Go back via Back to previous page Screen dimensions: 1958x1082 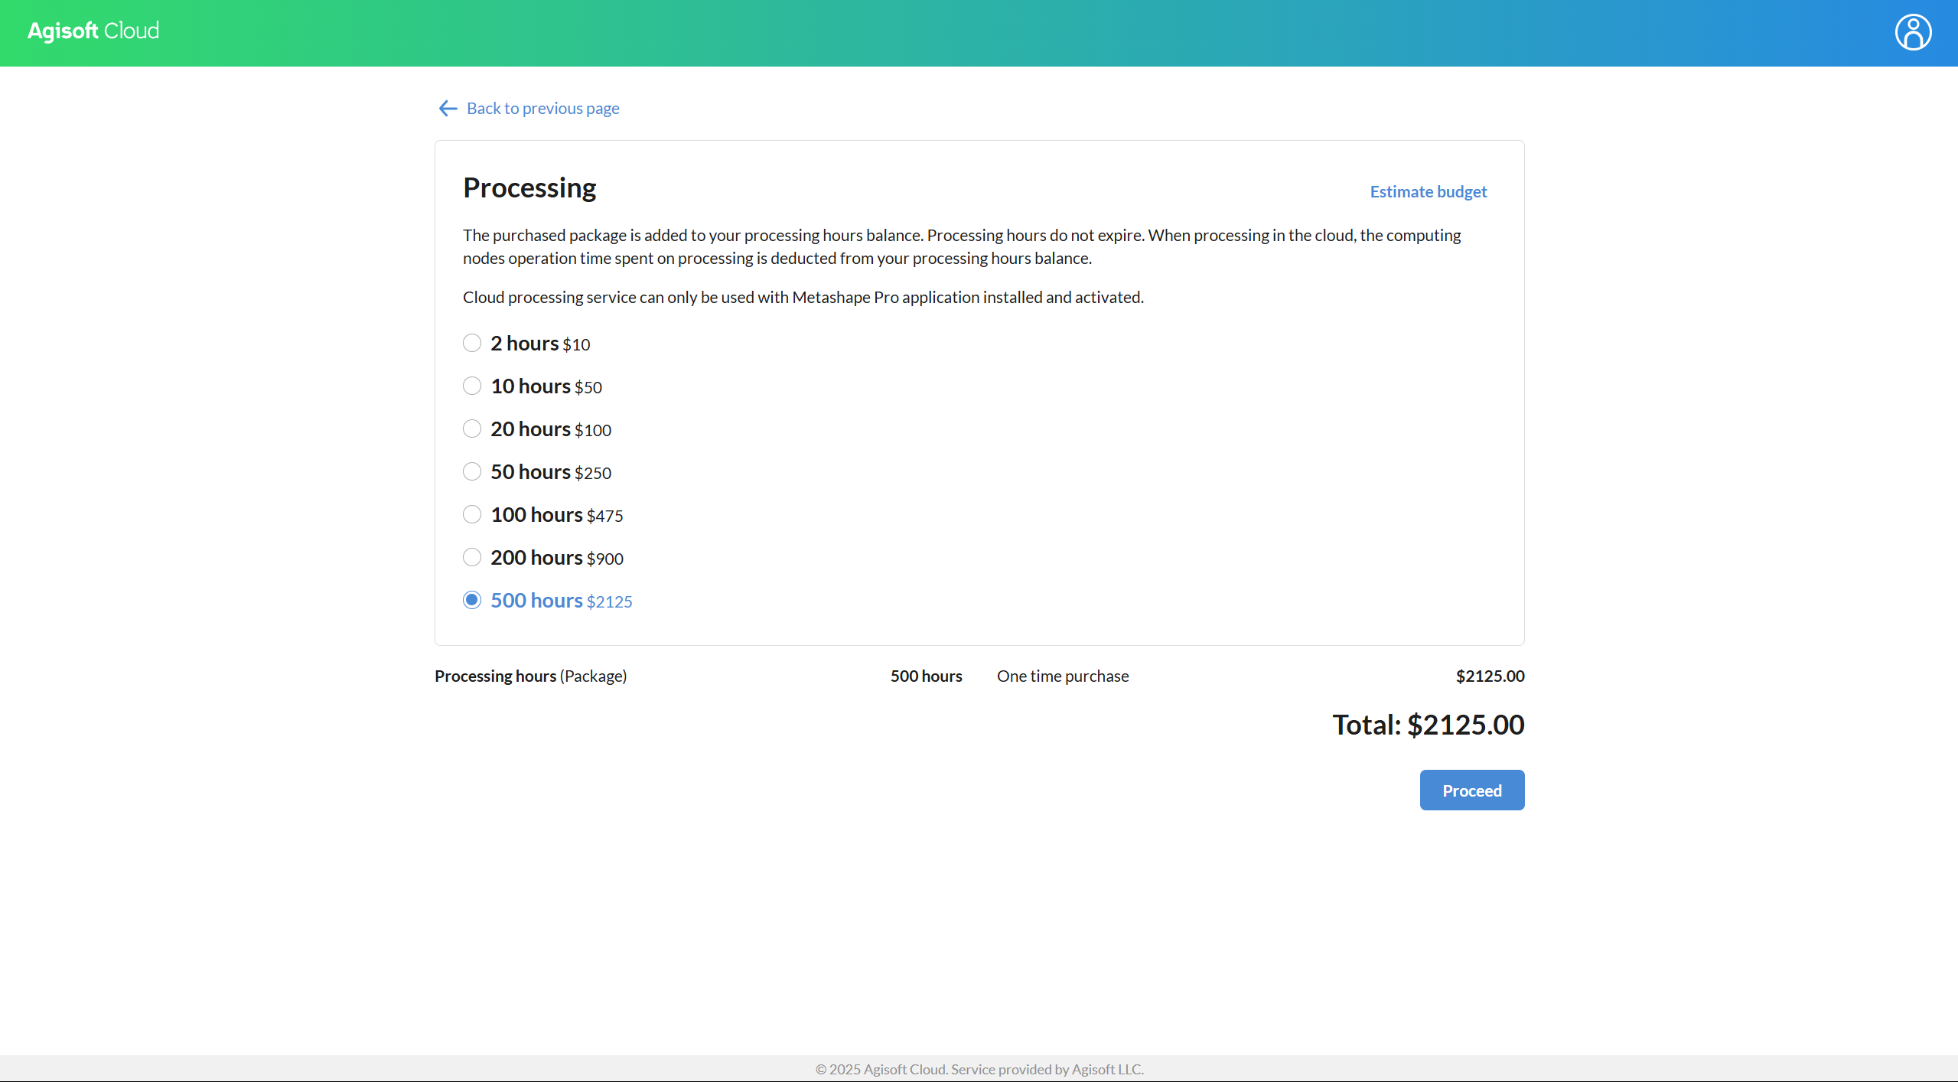542,109
